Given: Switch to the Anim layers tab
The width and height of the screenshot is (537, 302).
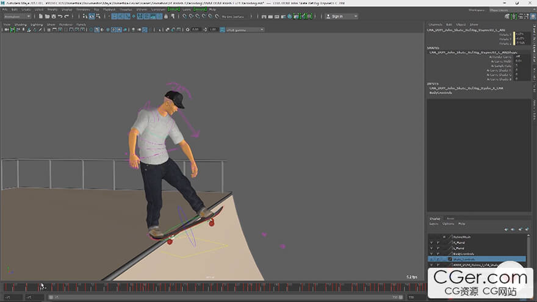Looking at the screenshot, I should (450, 218).
